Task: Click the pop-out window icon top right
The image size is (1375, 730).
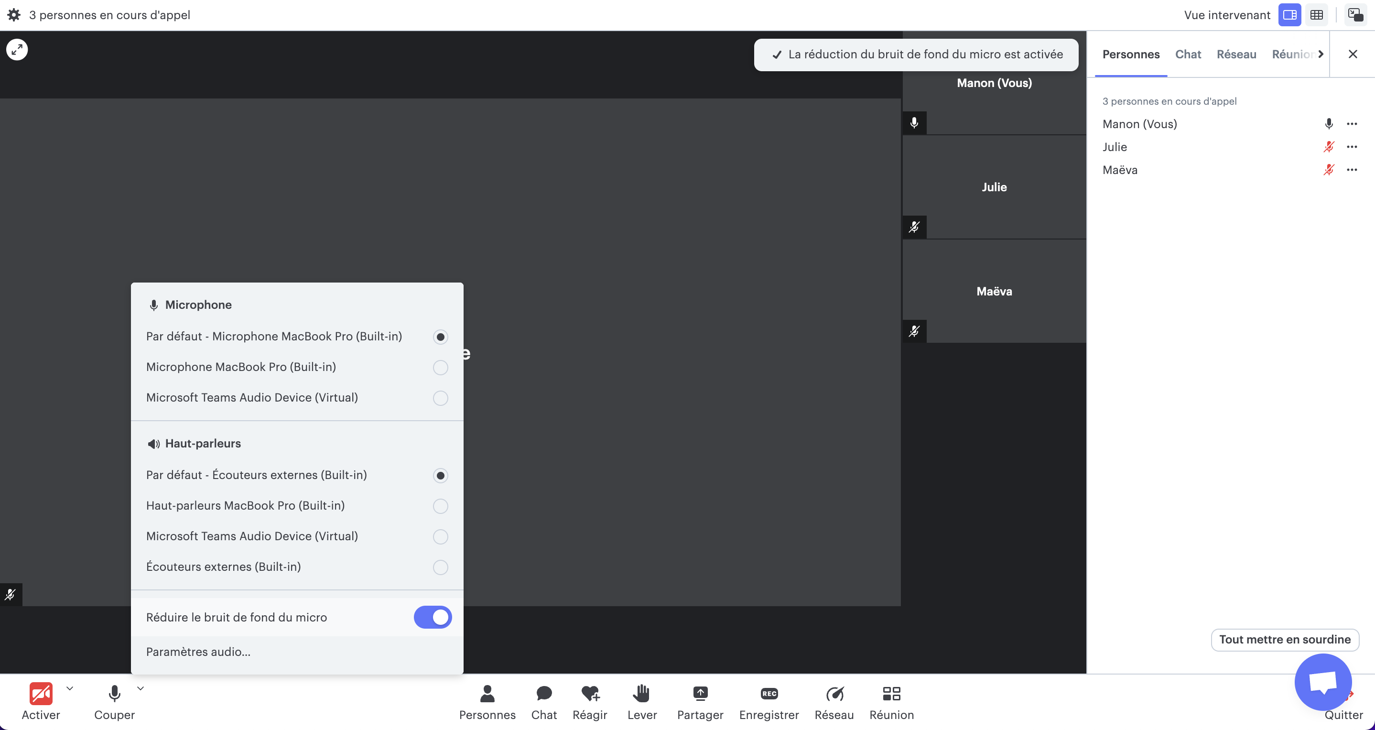Action: pos(1356,15)
